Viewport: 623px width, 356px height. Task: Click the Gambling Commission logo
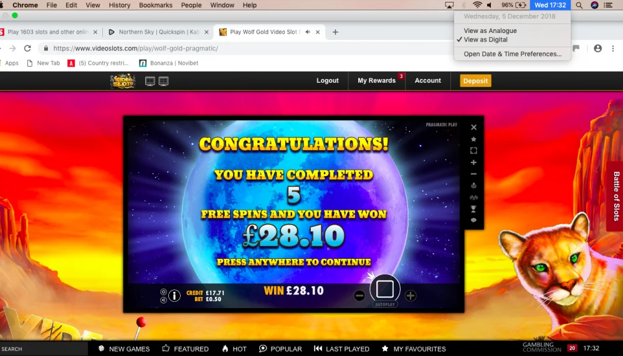click(x=542, y=347)
